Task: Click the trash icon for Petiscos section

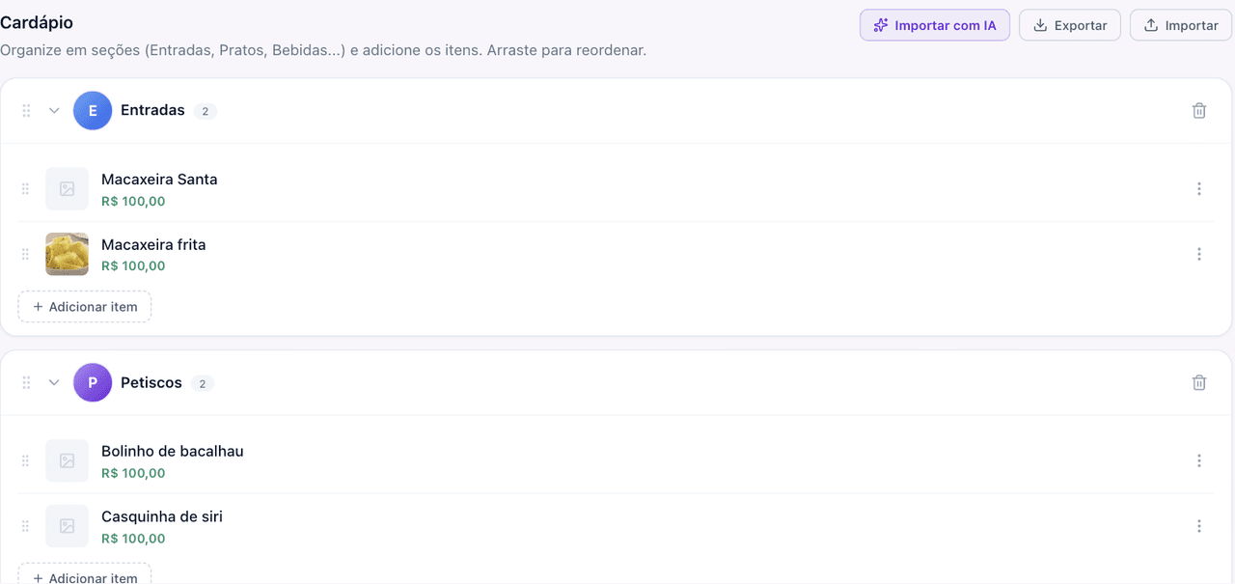Action: (1199, 383)
